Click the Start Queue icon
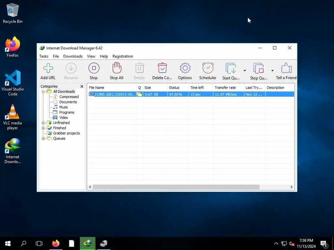Viewport: 334px width, 250px height. point(231,68)
